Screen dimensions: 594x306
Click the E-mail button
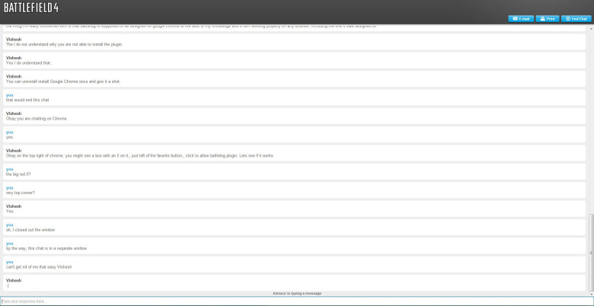(x=521, y=18)
